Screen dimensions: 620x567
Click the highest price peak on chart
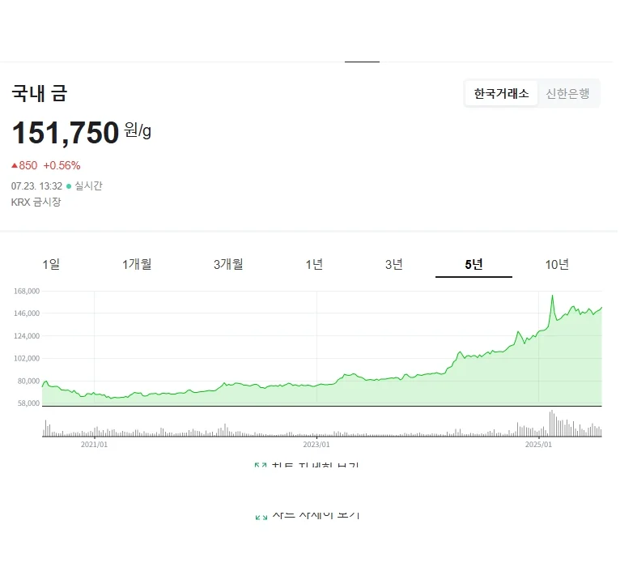(x=552, y=296)
